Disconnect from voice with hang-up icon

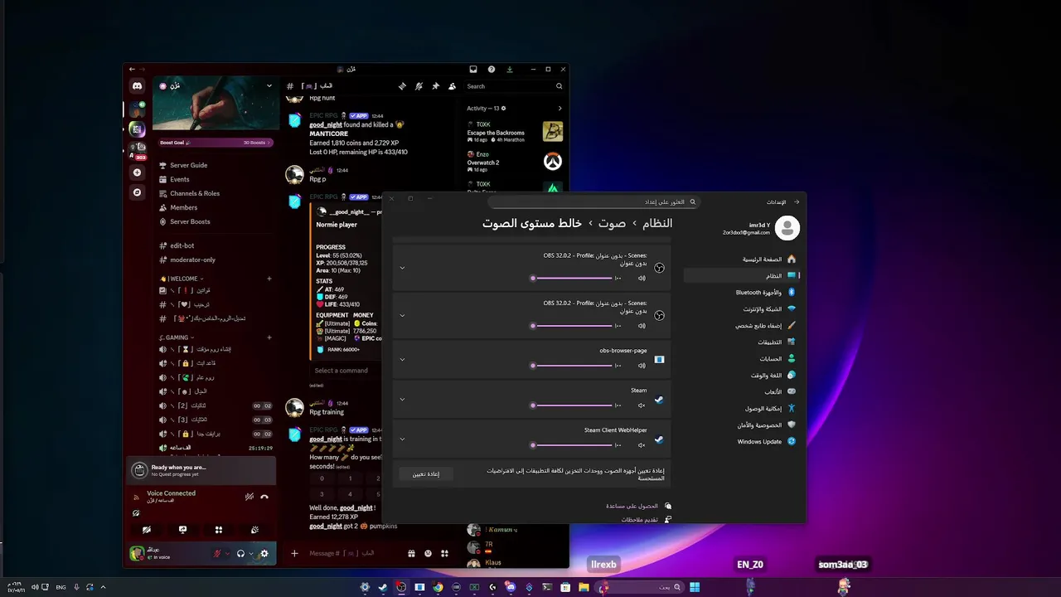pos(264,497)
